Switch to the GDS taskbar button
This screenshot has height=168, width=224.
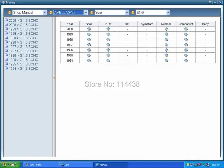pos(75,165)
